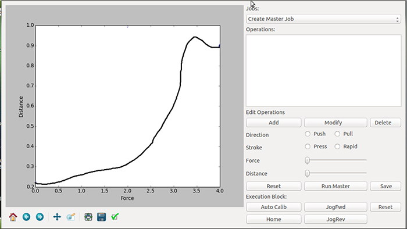
Task: Activate the Pan axes tool
Action: tap(57, 217)
